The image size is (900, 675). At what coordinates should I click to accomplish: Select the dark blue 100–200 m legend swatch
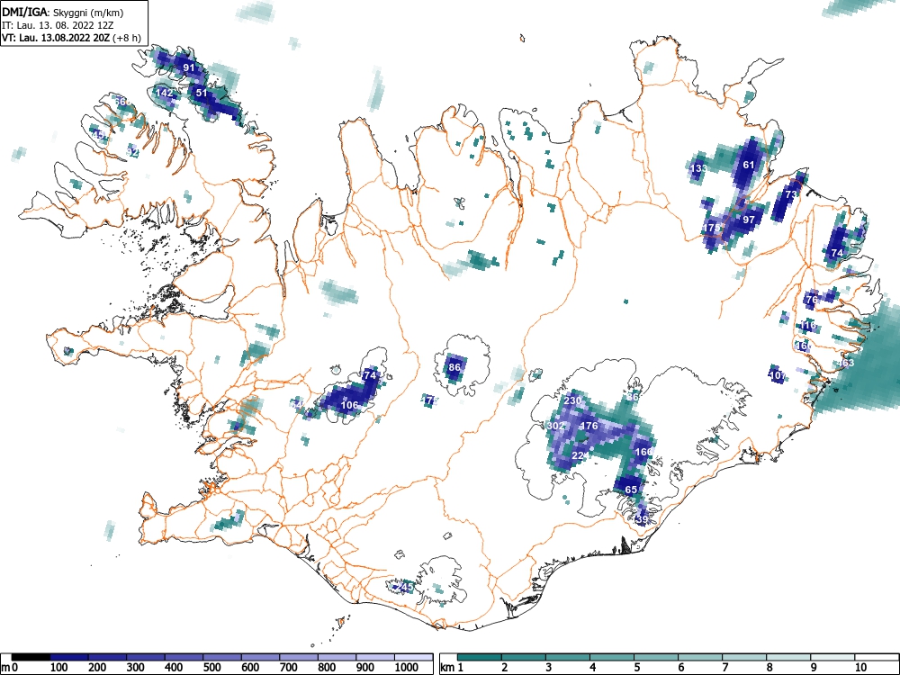pos(69,657)
